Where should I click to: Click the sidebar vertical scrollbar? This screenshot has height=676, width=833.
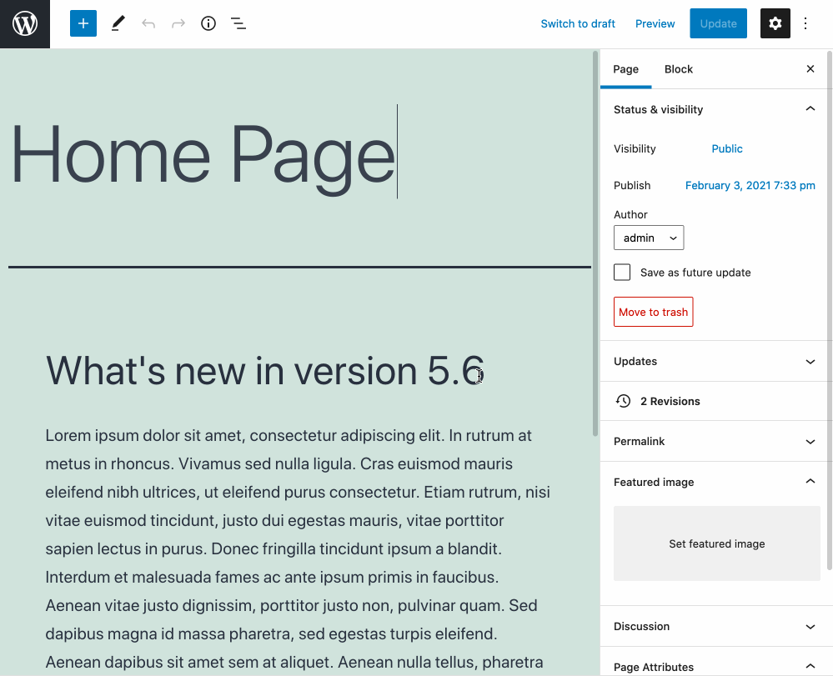click(x=830, y=311)
